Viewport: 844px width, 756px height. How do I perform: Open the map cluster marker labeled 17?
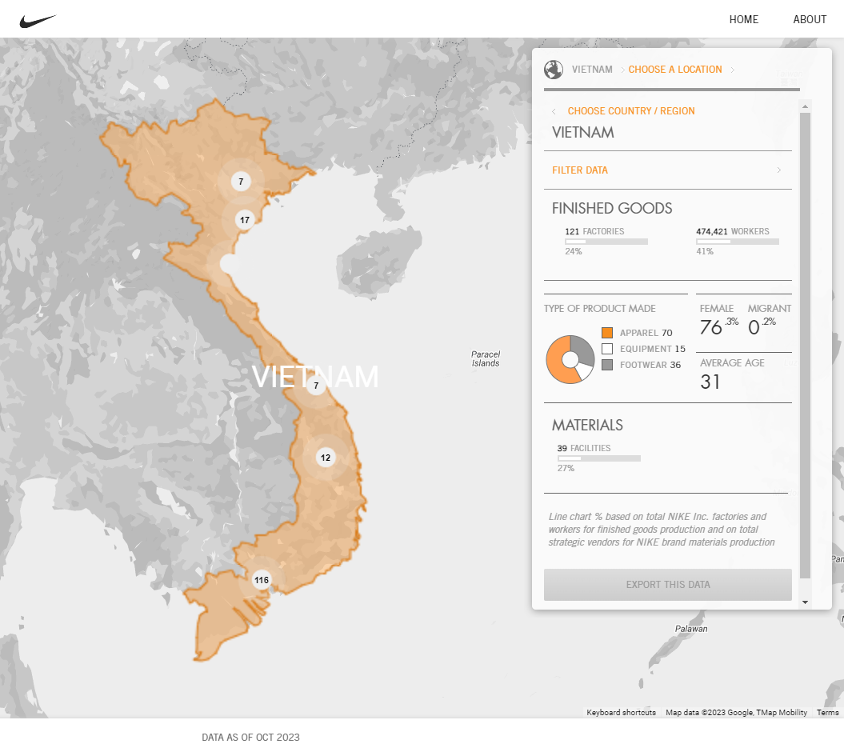245,219
